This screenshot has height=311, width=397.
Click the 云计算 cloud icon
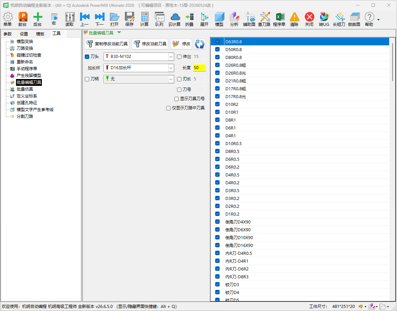[x=175, y=17]
